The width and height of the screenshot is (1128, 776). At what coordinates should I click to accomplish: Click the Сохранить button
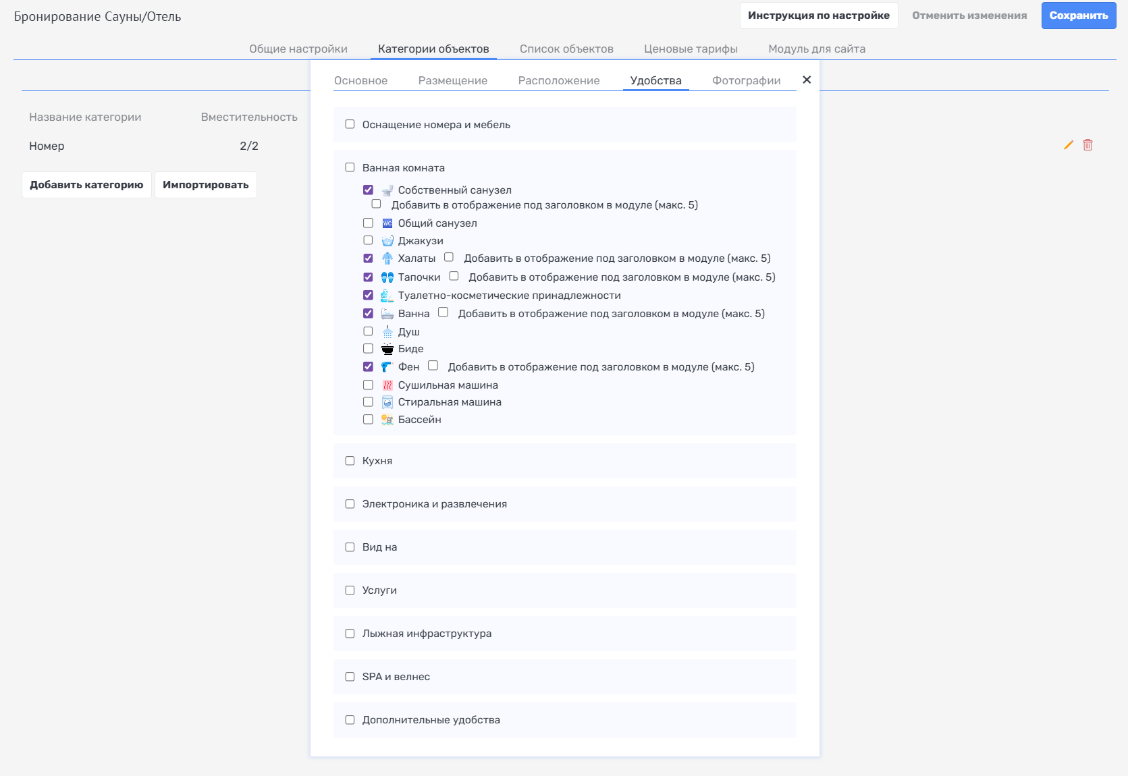(1079, 16)
